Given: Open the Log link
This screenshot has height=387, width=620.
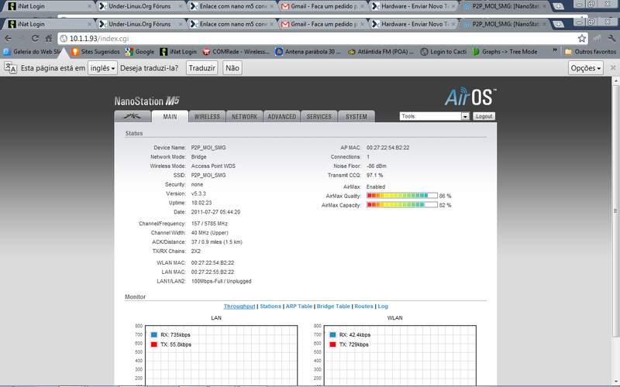Looking at the screenshot, I should point(383,307).
